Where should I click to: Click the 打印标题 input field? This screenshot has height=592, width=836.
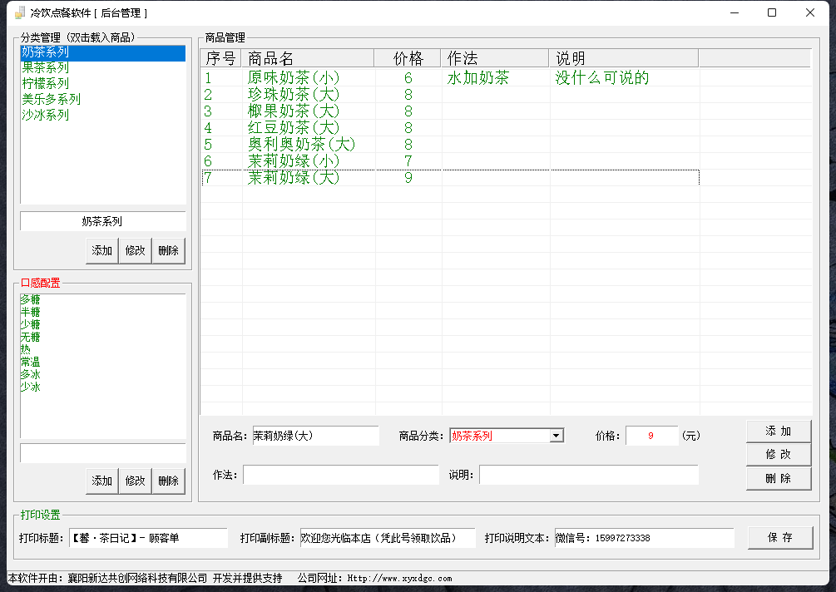(148, 538)
